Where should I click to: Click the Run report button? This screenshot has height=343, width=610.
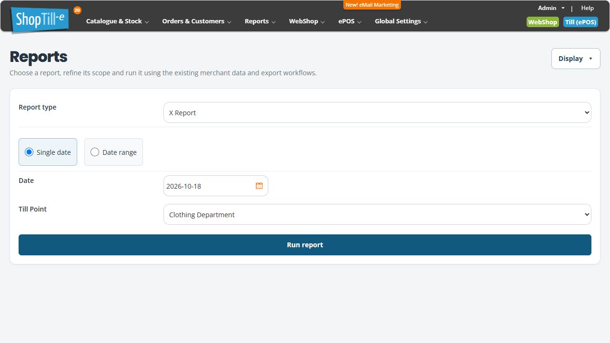click(x=305, y=245)
